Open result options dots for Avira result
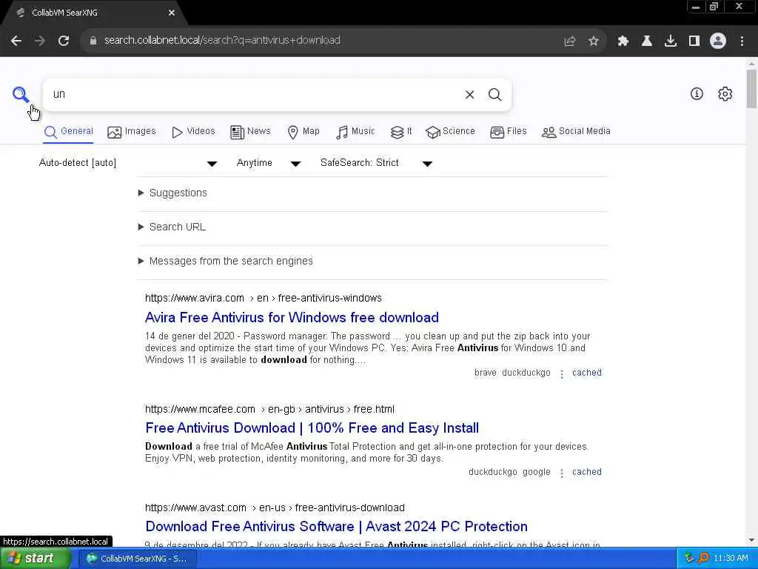The width and height of the screenshot is (758, 569). click(x=562, y=373)
